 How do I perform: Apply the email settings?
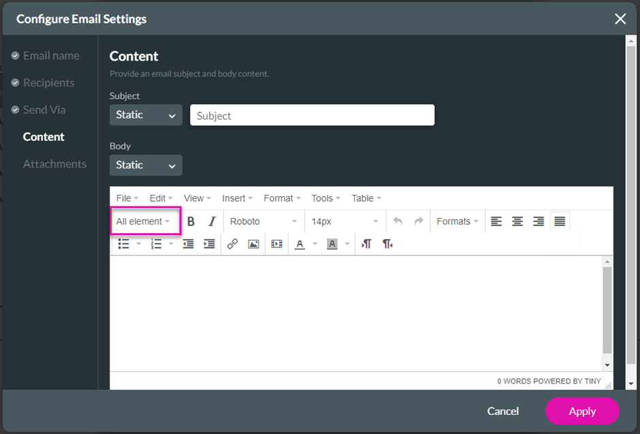(582, 411)
